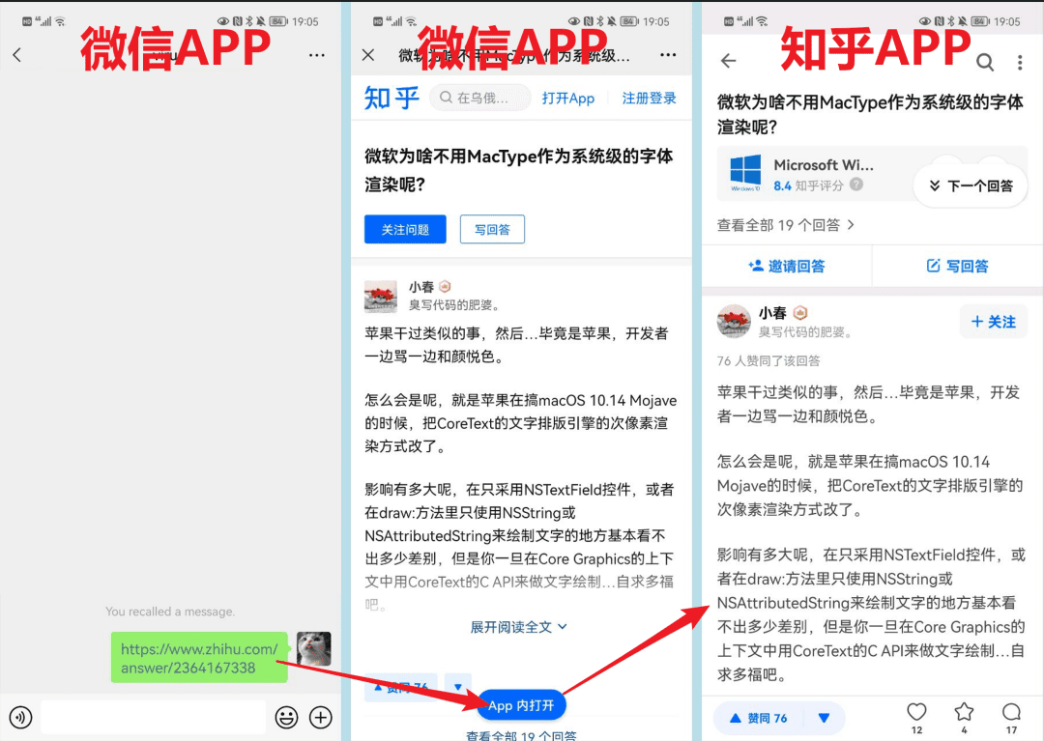Screen dimensions: 1044x741
Task: Tap the blue App 内打开 button
Action: coord(521,705)
